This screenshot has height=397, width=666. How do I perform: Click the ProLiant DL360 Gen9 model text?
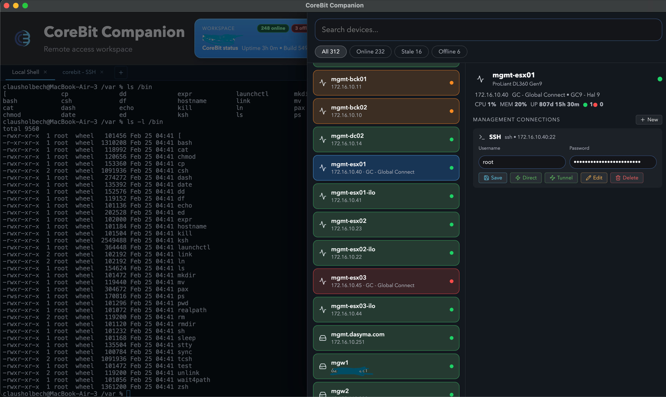point(517,84)
